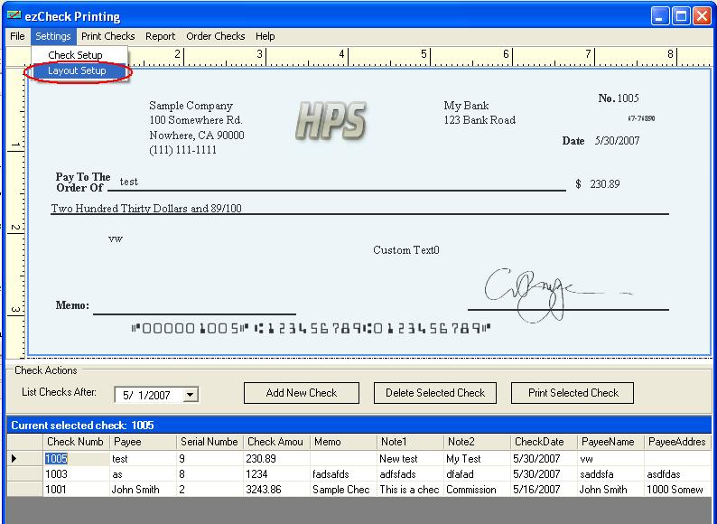Expand the List Checks After date dropdown

(190, 395)
